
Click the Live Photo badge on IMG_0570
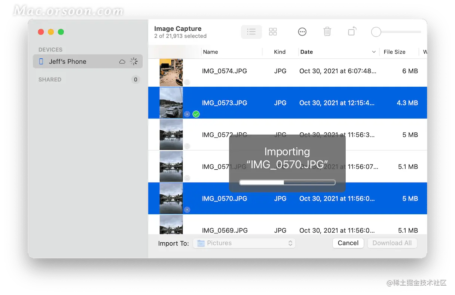pos(187,210)
